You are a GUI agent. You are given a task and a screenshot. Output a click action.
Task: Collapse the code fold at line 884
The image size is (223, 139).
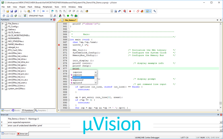(69, 87)
